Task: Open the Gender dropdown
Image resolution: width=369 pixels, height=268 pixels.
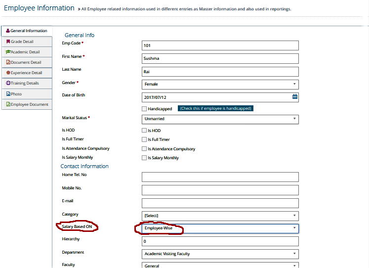Action: coord(220,85)
